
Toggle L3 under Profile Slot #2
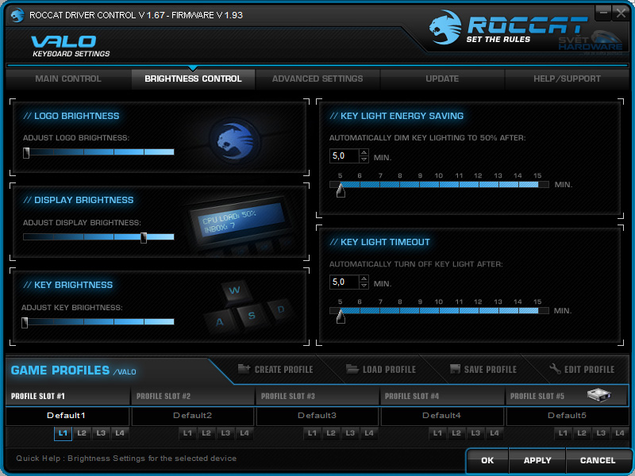pyautogui.click(x=225, y=433)
